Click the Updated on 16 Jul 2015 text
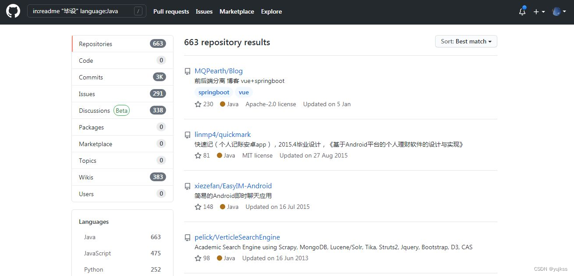574x276 pixels. (x=278, y=207)
